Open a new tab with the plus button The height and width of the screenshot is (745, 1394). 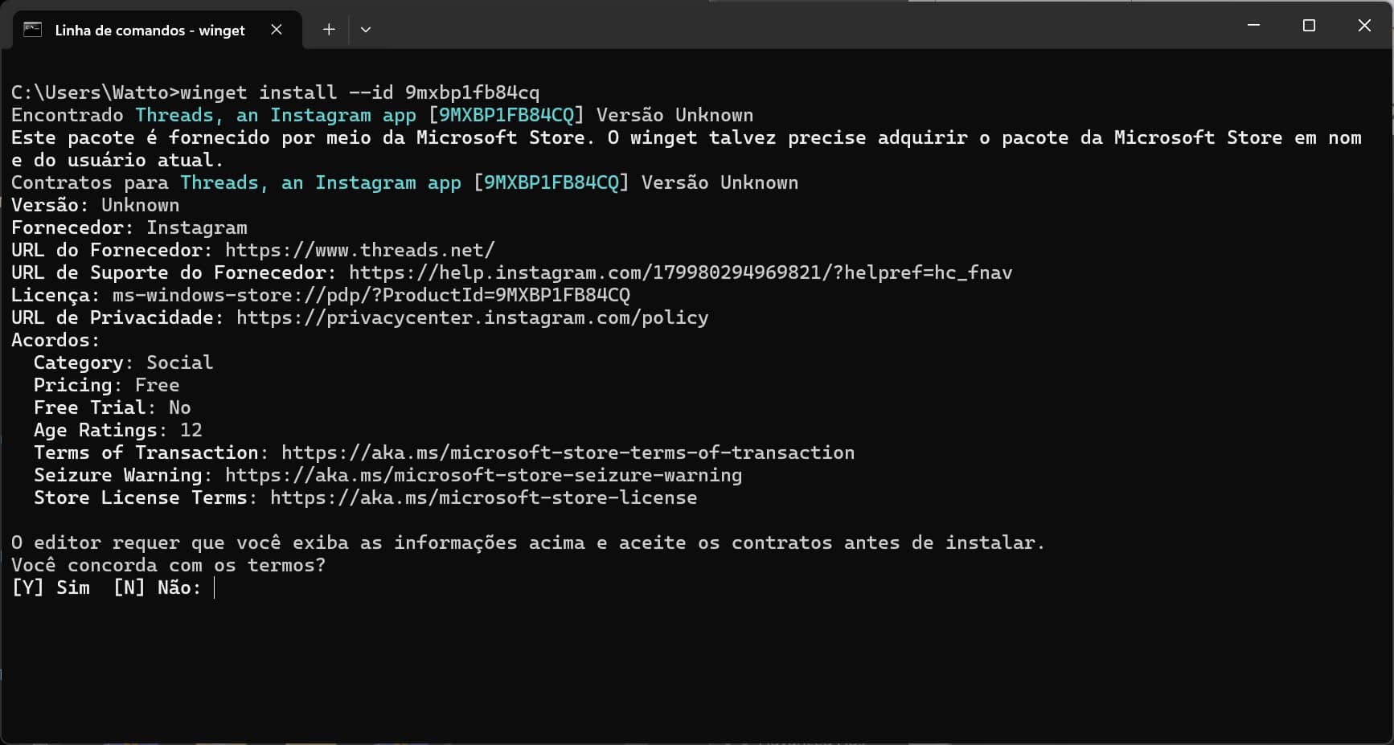[x=329, y=30]
